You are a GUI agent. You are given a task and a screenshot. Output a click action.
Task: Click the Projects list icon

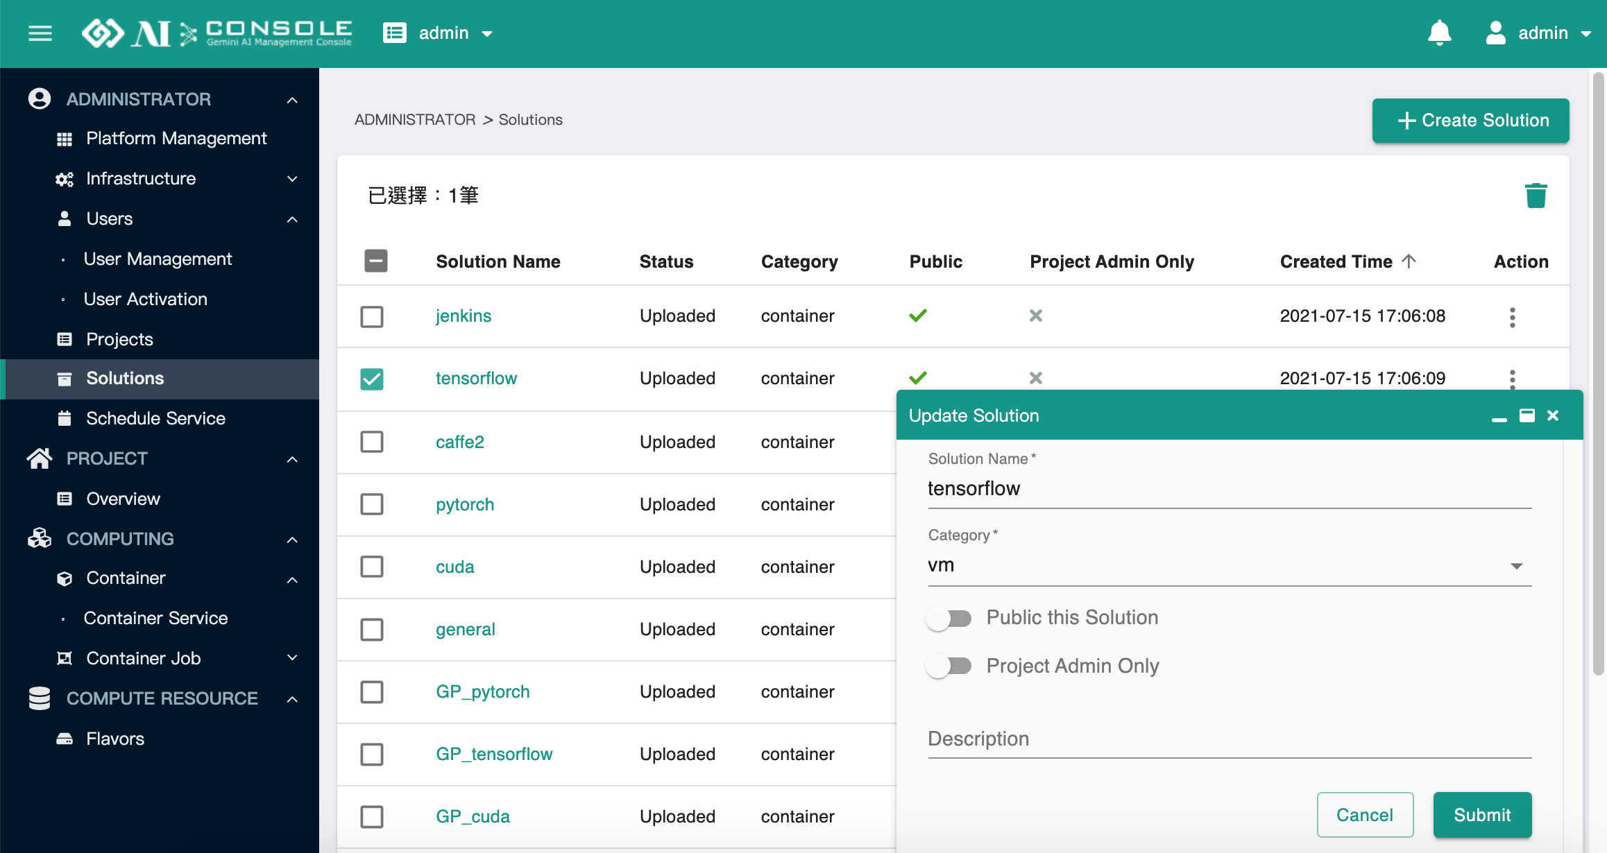coord(65,339)
